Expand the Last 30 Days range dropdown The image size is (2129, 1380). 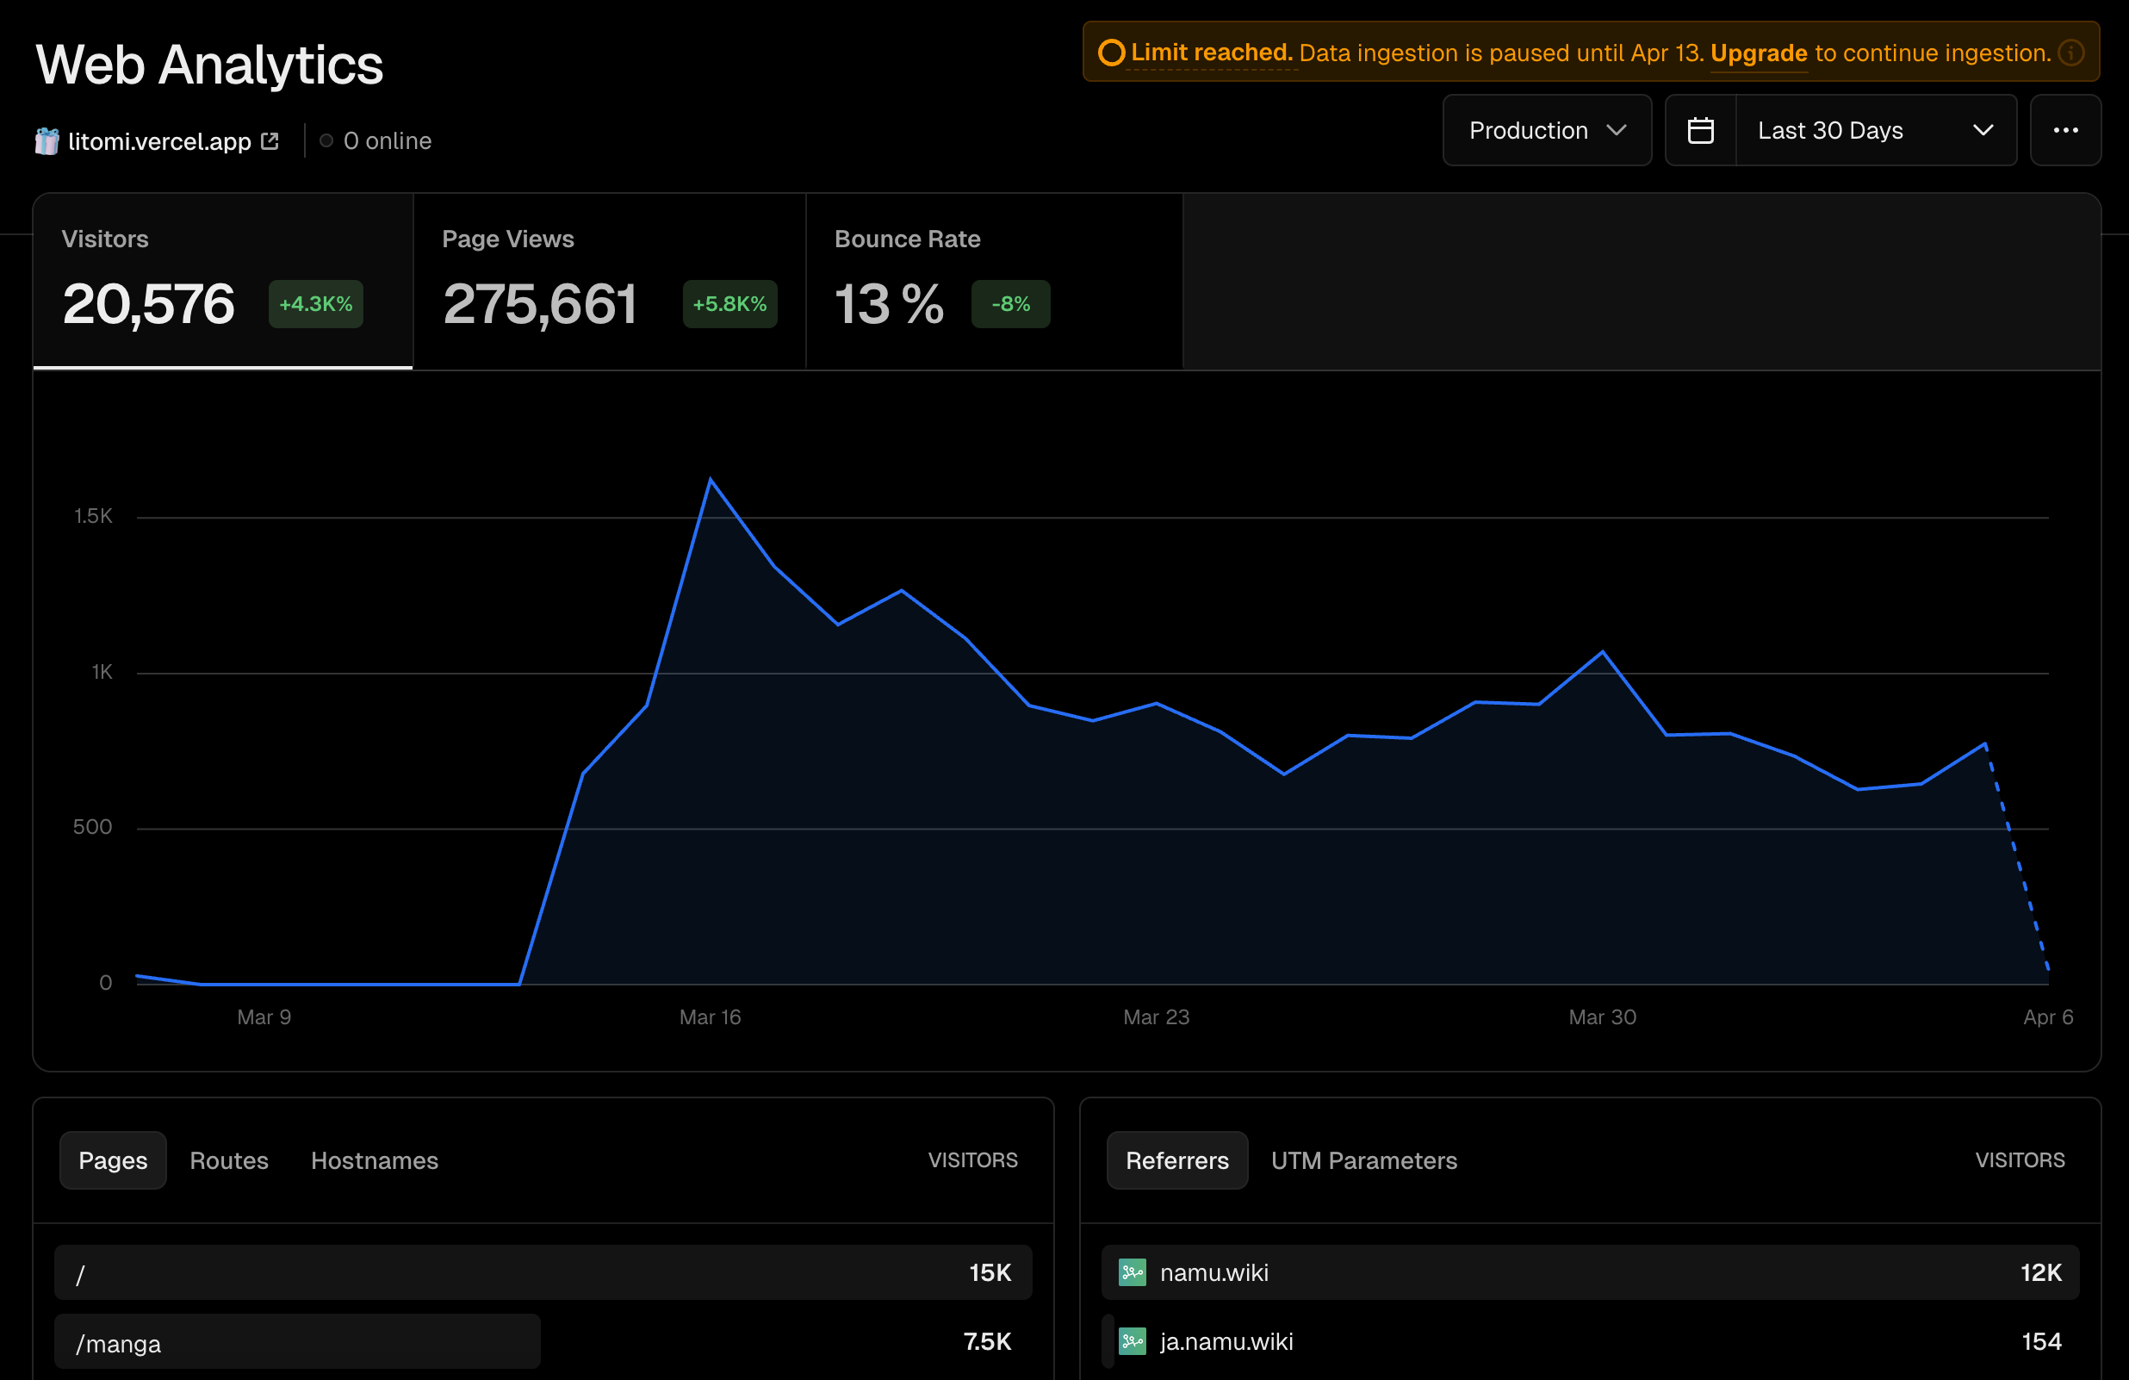tap(1876, 131)
